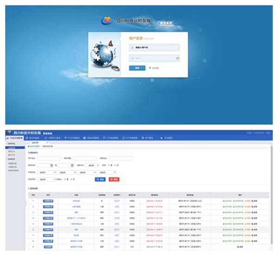Image resolution: width=278 pixels, height=256 pixels.
Task: Open the end date calendar picker
Action: coord(72,165)
